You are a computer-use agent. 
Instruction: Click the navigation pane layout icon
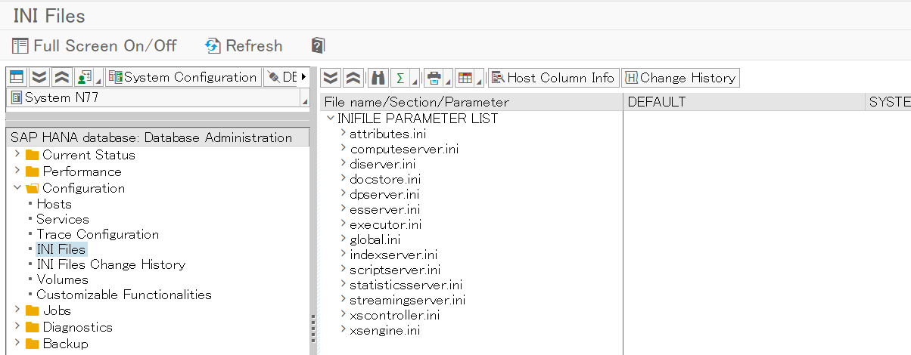(17, 77)
